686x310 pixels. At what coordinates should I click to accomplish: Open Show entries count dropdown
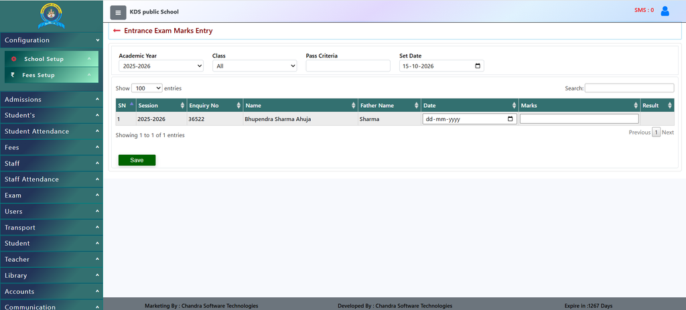tap(147, 88)
